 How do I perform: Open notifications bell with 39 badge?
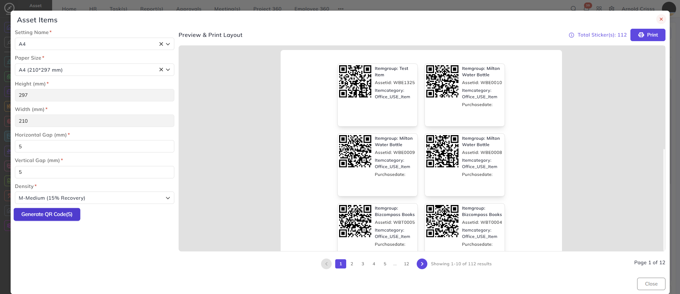(x=586, y=8)
